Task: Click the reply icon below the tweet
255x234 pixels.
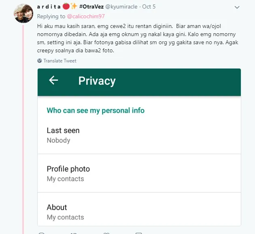Action: [x=41, y=233]
